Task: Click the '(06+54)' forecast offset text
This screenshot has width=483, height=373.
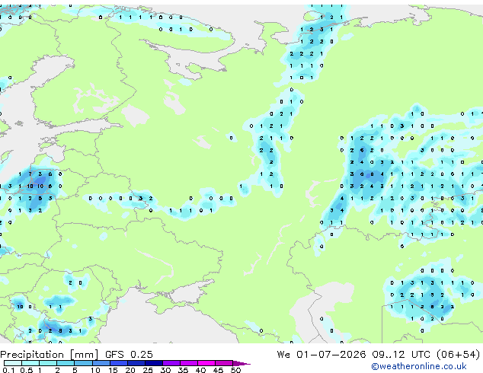Action: point(459,355)
